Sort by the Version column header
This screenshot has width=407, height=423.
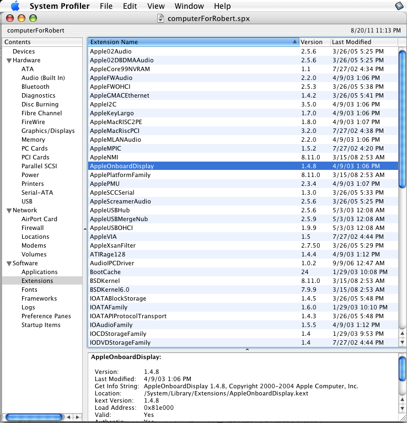tap(315, 42)
